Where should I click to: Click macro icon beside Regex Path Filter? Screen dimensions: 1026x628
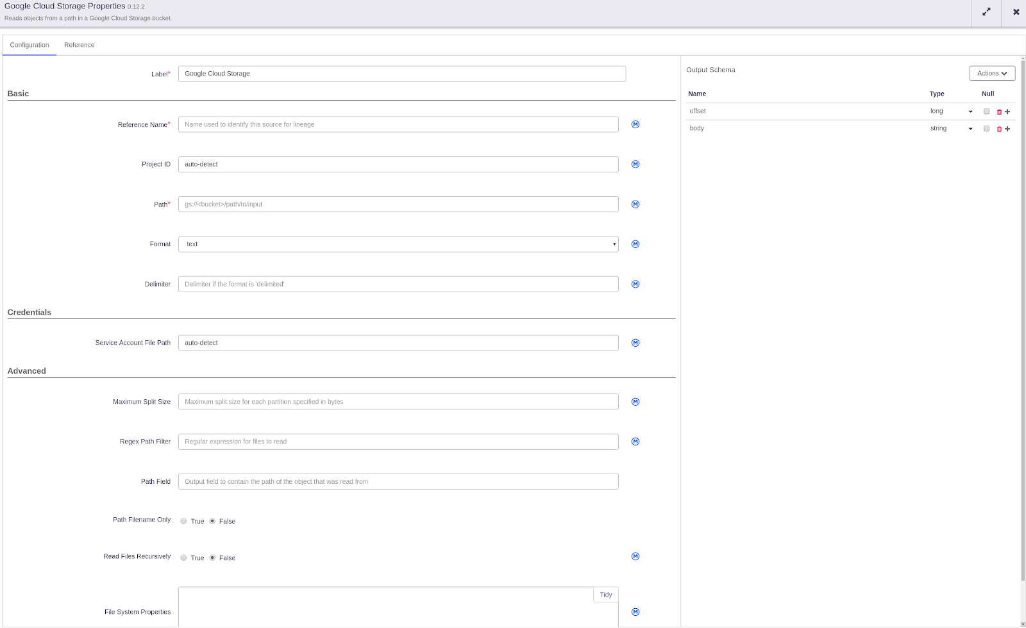635,442
